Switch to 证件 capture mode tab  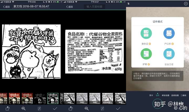tap(157, 96)
